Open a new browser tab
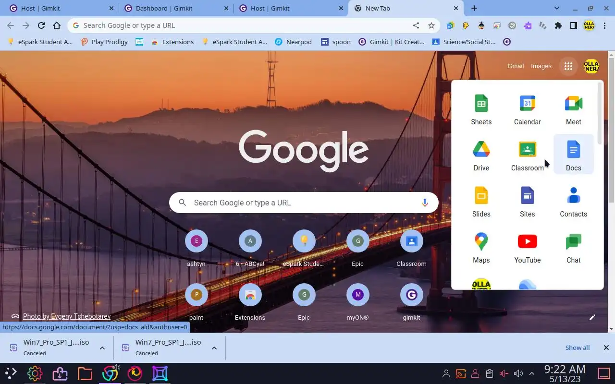The height and width of the screenshot is (384, 615). pos(474,8)
